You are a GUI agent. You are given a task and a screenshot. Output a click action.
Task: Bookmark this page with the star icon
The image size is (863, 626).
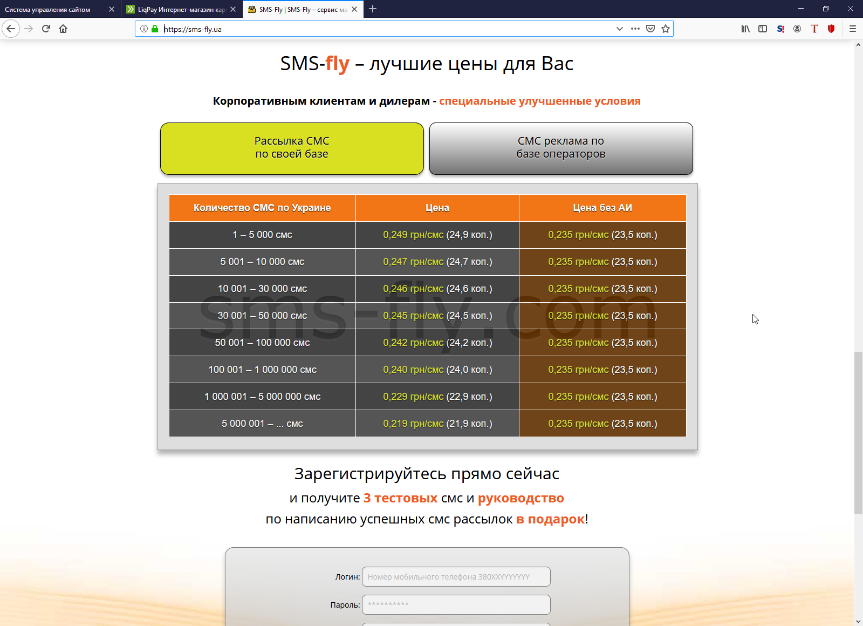(666, 29)
